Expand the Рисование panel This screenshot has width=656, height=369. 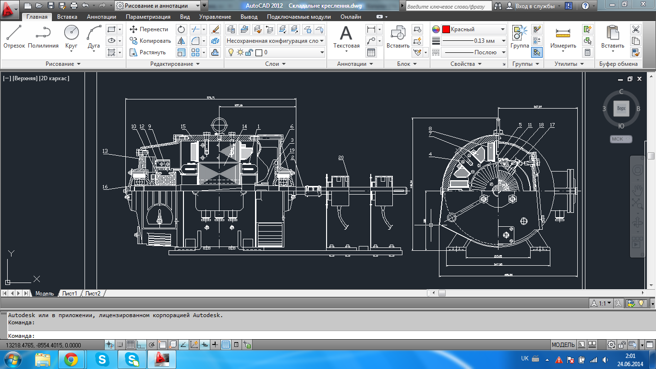pos(63,64)
